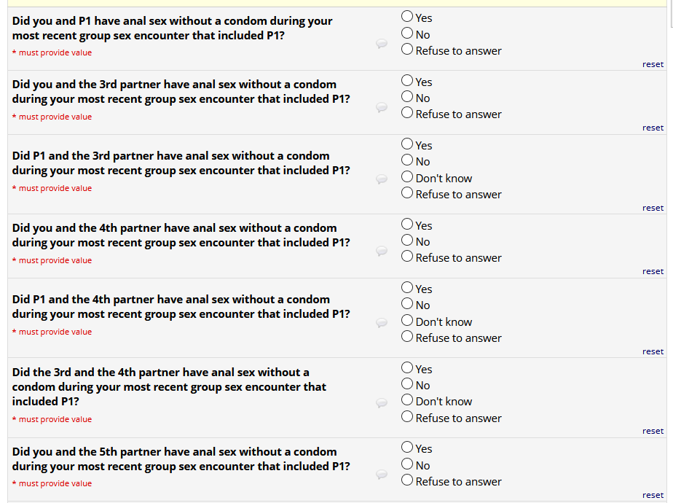This screenshot has height=503, width=673.
Task: Reset answer for 'you and P1' question
Action: 653,64
